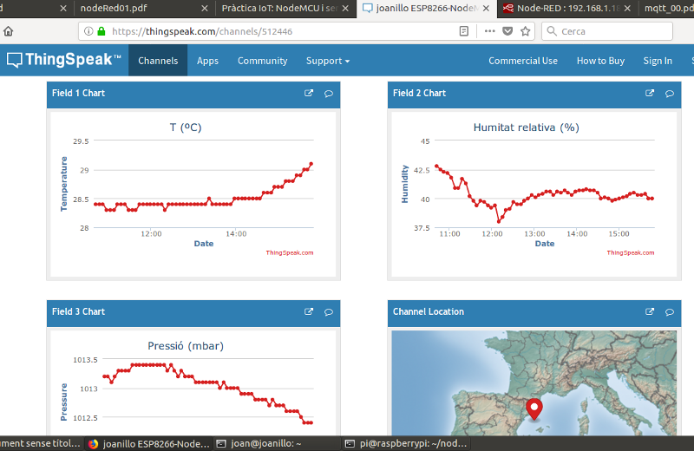694x451 pixels.
Task: Open Field 2 Chart external link icon
Action: (x=650, y=94)
